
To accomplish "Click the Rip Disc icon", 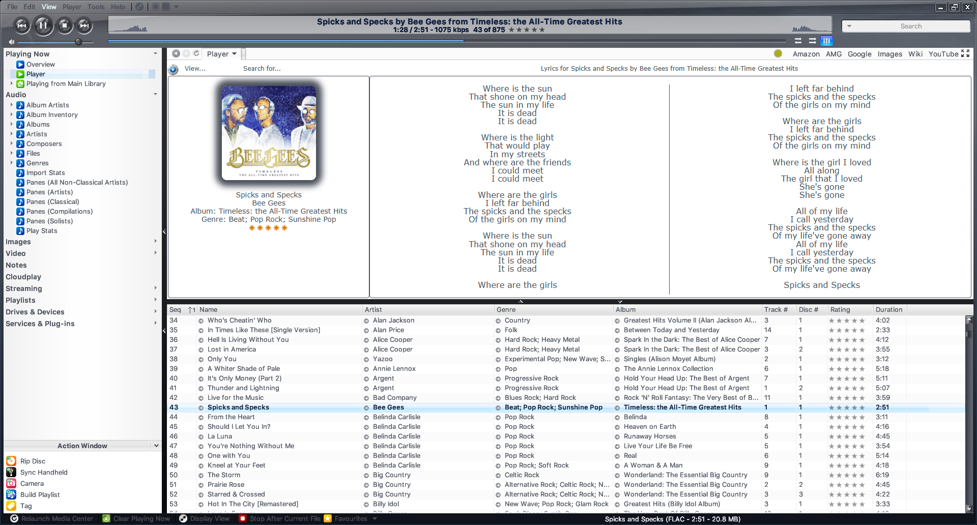I will tap(11, 461).
